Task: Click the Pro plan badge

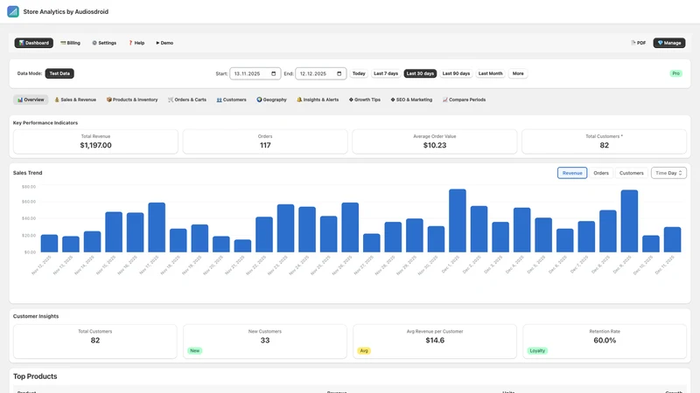Action: point(675,73)
